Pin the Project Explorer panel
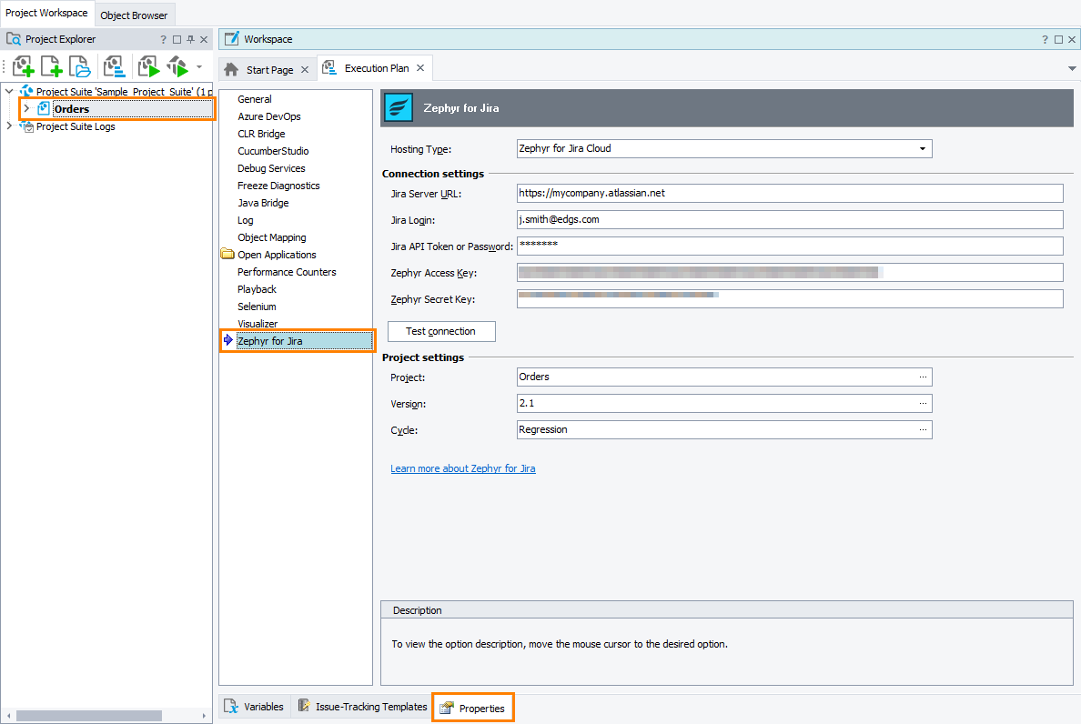Image resolution: width=1081 pixels, height=724 pixels. pos(190,39)
